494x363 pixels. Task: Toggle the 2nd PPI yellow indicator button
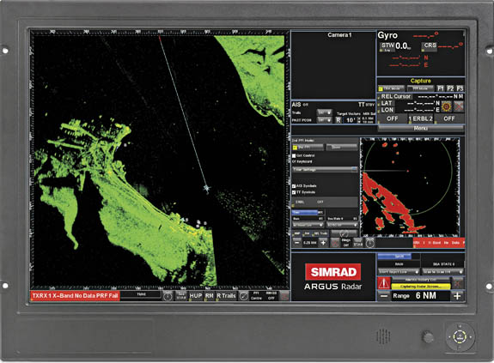click(x=308, y=148)
